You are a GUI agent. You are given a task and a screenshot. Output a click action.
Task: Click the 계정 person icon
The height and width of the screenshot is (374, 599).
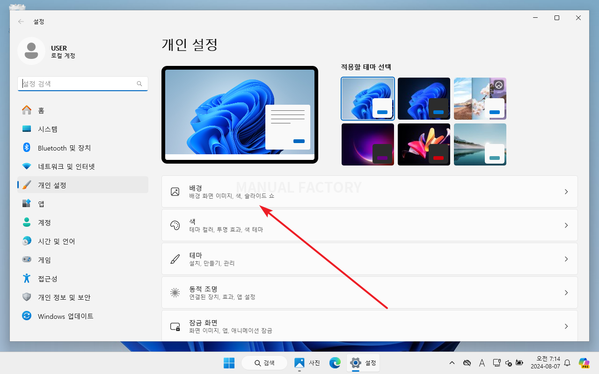[27, 223]
